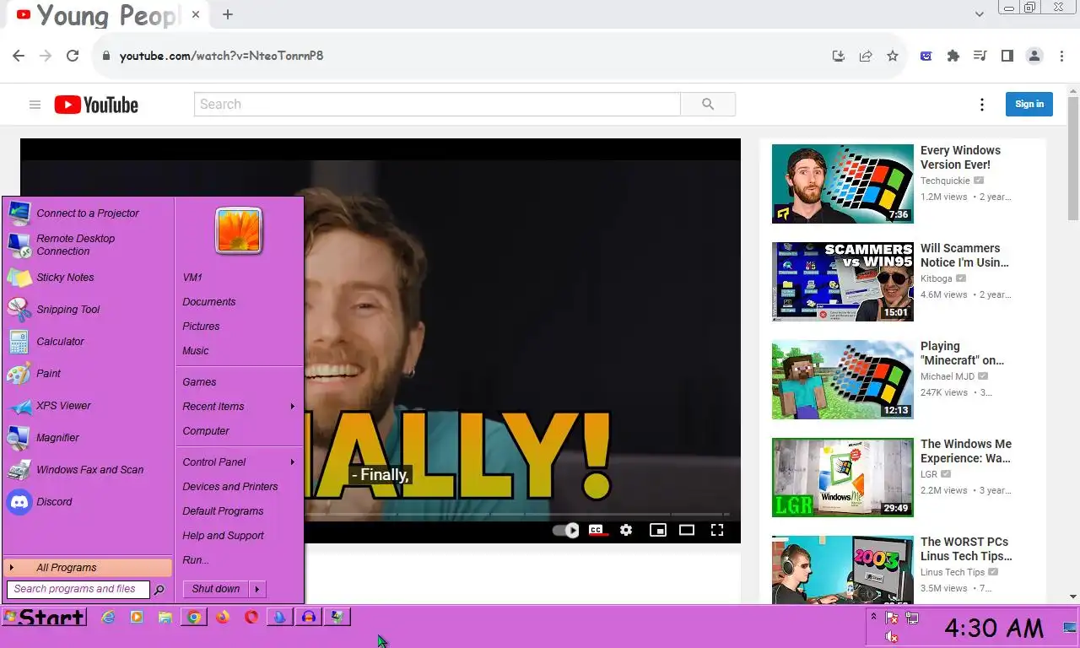1080x648 pixels.
Task: Click the Action Center flag tray icon
Action: [x=891, y=618]
